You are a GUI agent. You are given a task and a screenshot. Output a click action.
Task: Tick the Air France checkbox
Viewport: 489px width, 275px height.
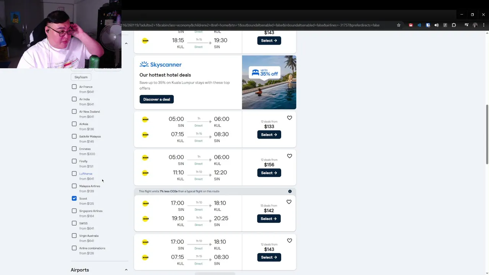click(74, 87)
